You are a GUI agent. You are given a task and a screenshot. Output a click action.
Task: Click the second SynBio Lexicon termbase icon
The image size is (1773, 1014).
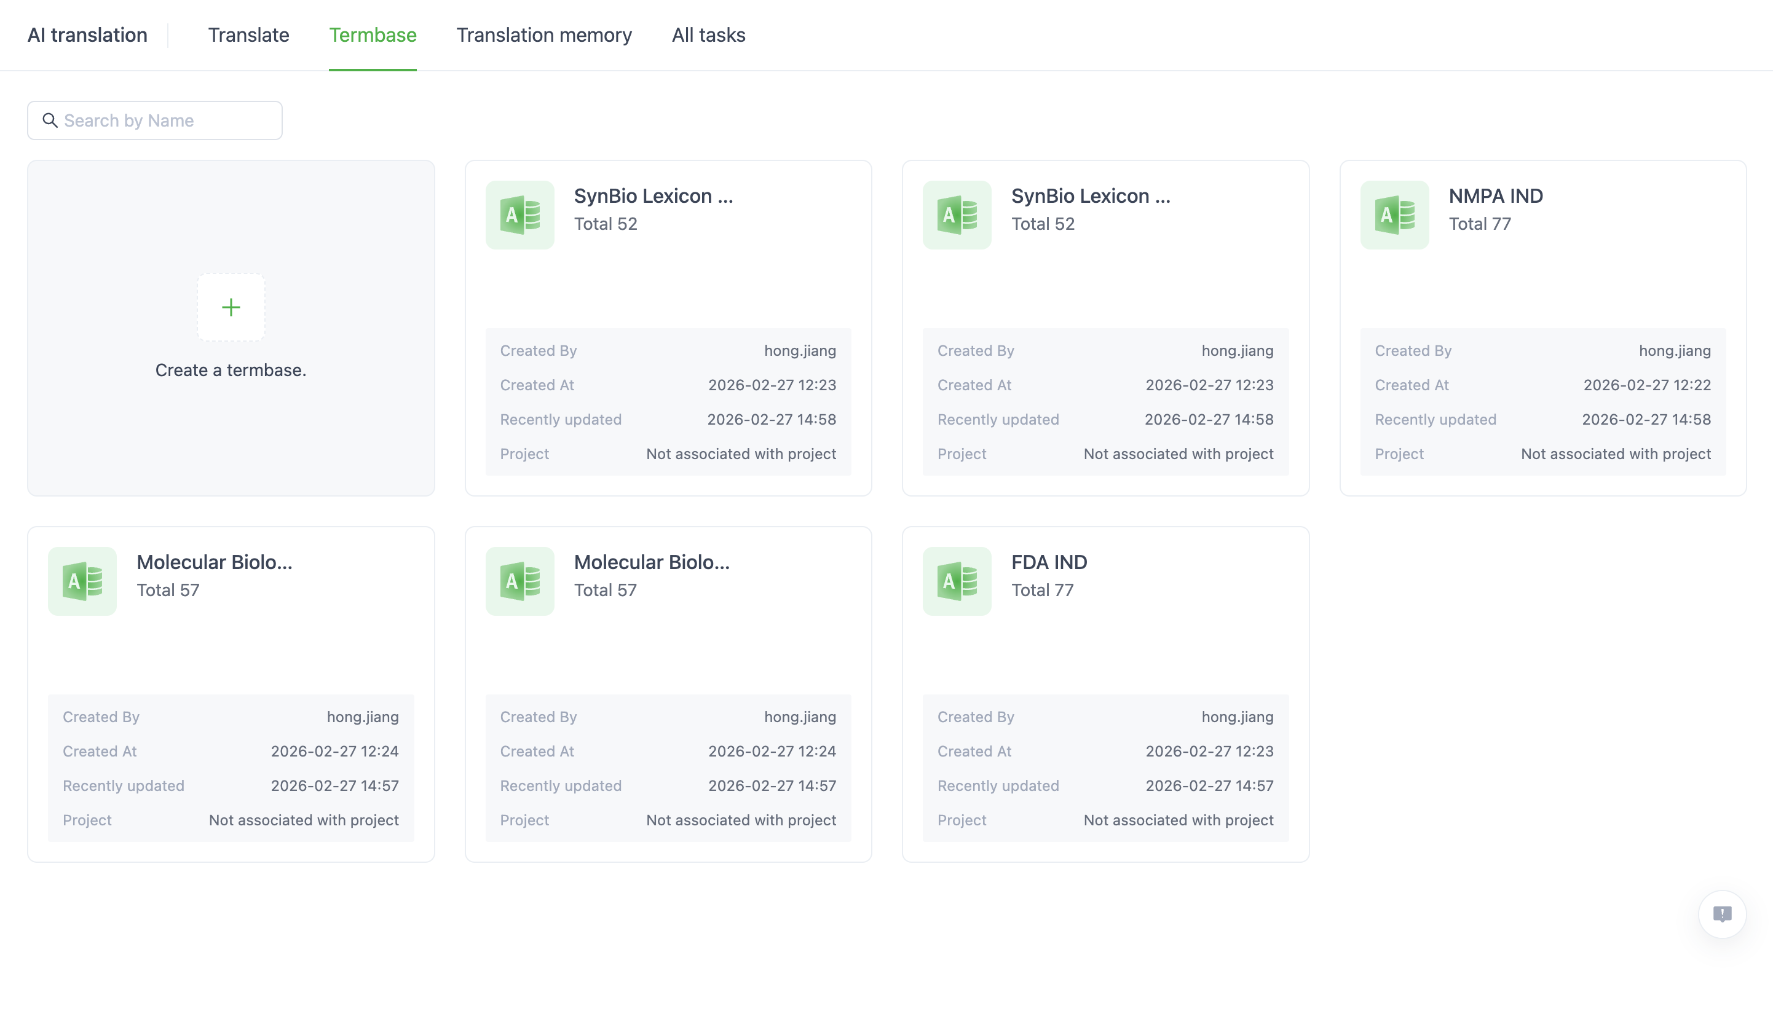tap(957, 214)
